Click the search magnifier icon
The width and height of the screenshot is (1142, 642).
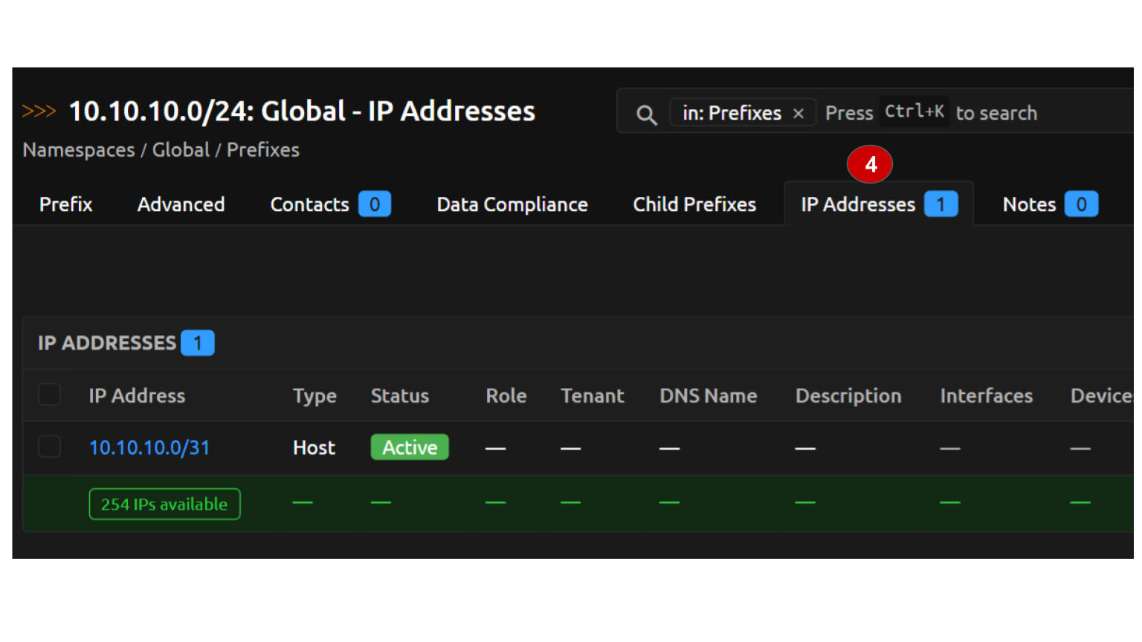tap(646, 114)
